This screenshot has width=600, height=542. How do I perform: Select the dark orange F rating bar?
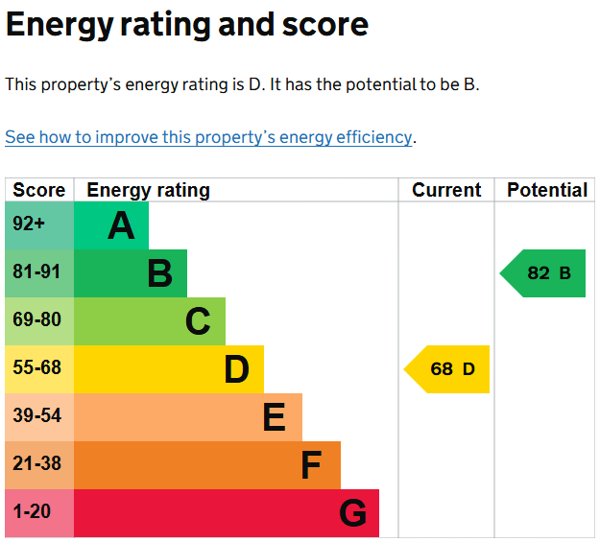coord(207,465)
